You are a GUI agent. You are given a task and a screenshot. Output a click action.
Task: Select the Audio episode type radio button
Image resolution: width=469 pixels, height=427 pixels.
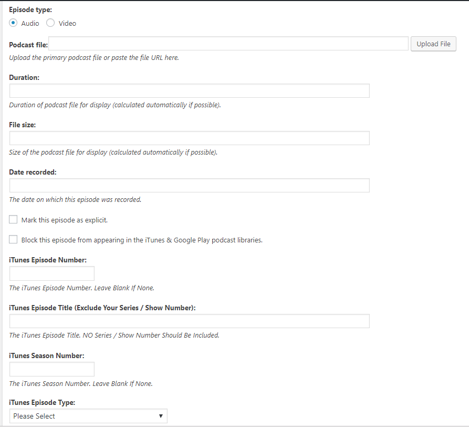point(14,23)
